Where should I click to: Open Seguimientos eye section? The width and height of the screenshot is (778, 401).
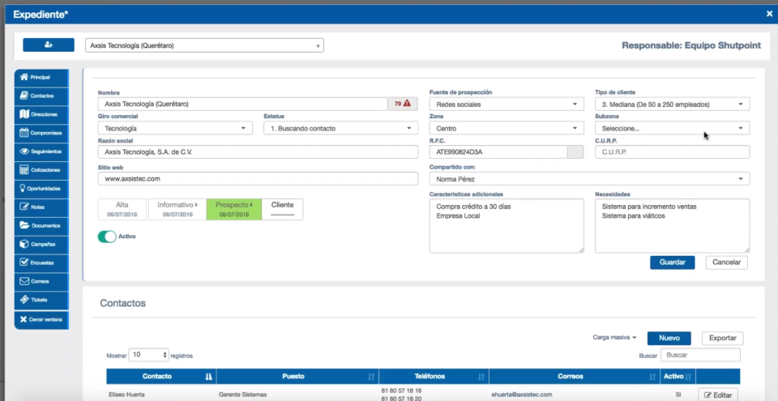coord(41,151)
